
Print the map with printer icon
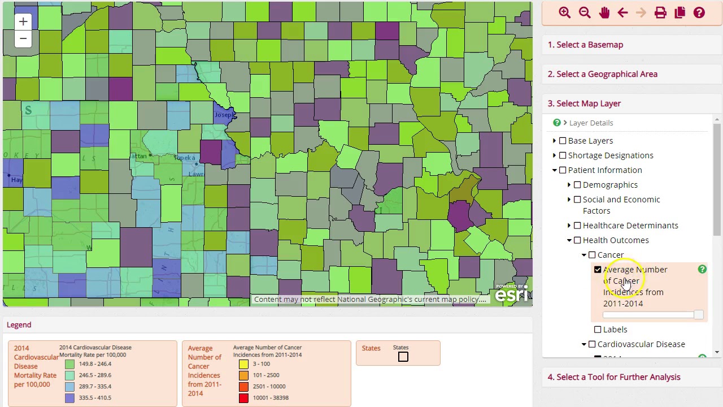660,12
